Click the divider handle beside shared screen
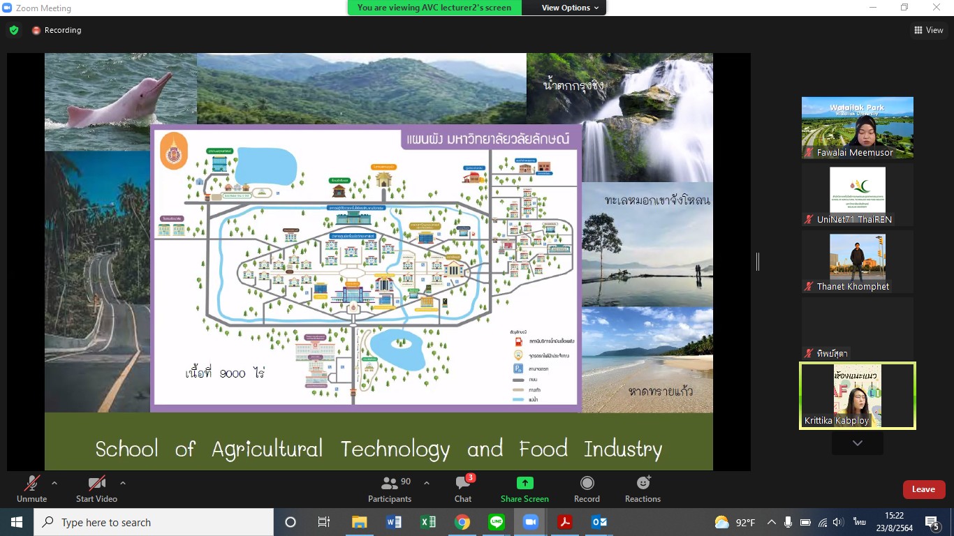Screen dimensions: 954x536 (758, 262)
